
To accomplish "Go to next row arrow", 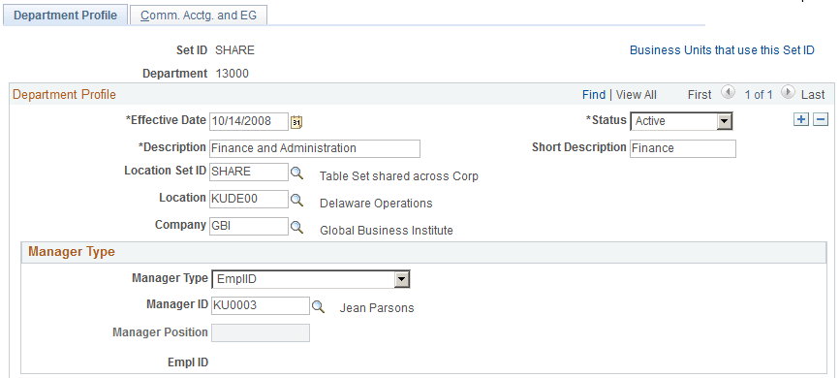I will point(788,93).
